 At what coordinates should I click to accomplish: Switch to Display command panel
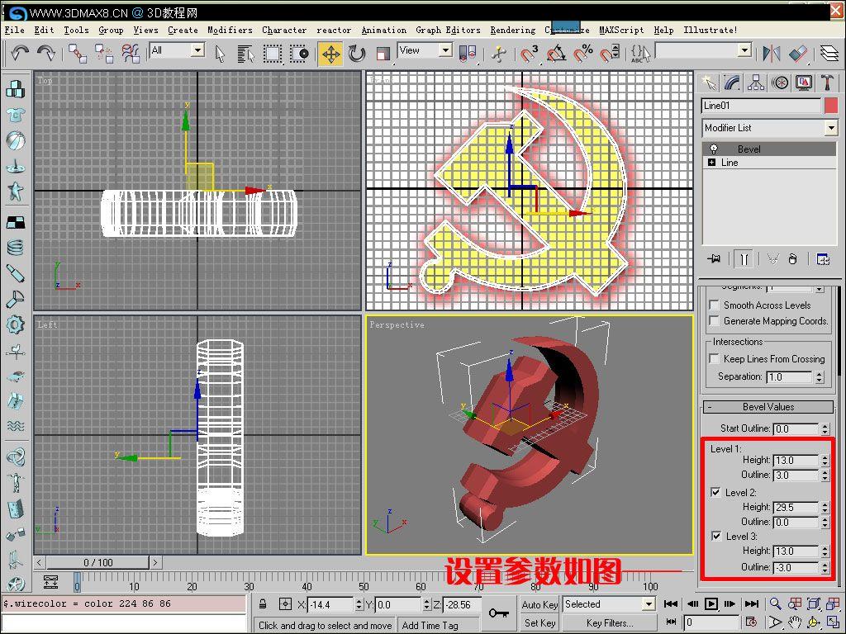pos(804,83)
